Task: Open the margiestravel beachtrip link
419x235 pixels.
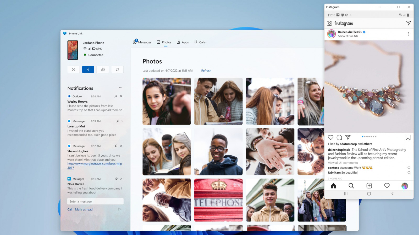Action: (x=95, y=164)
